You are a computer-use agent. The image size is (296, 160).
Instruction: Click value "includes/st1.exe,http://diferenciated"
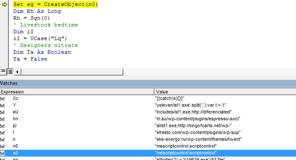193,112
